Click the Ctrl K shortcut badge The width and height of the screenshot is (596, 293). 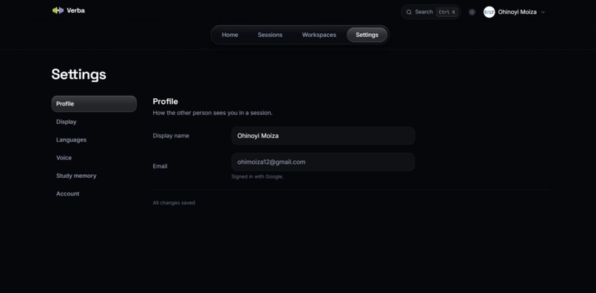coord(447,12)
